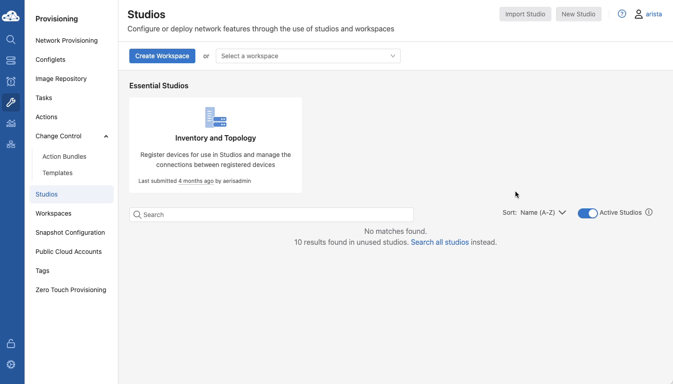Open the Select a workspace dropdown
Image resolution: width=673 pixels, height=384 pixels.
308,56
